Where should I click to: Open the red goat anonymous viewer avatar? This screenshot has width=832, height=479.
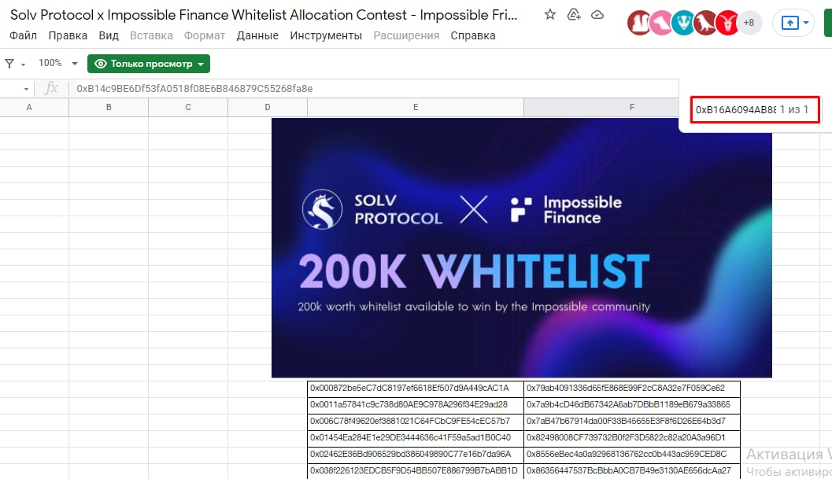[x=727, y=23]
